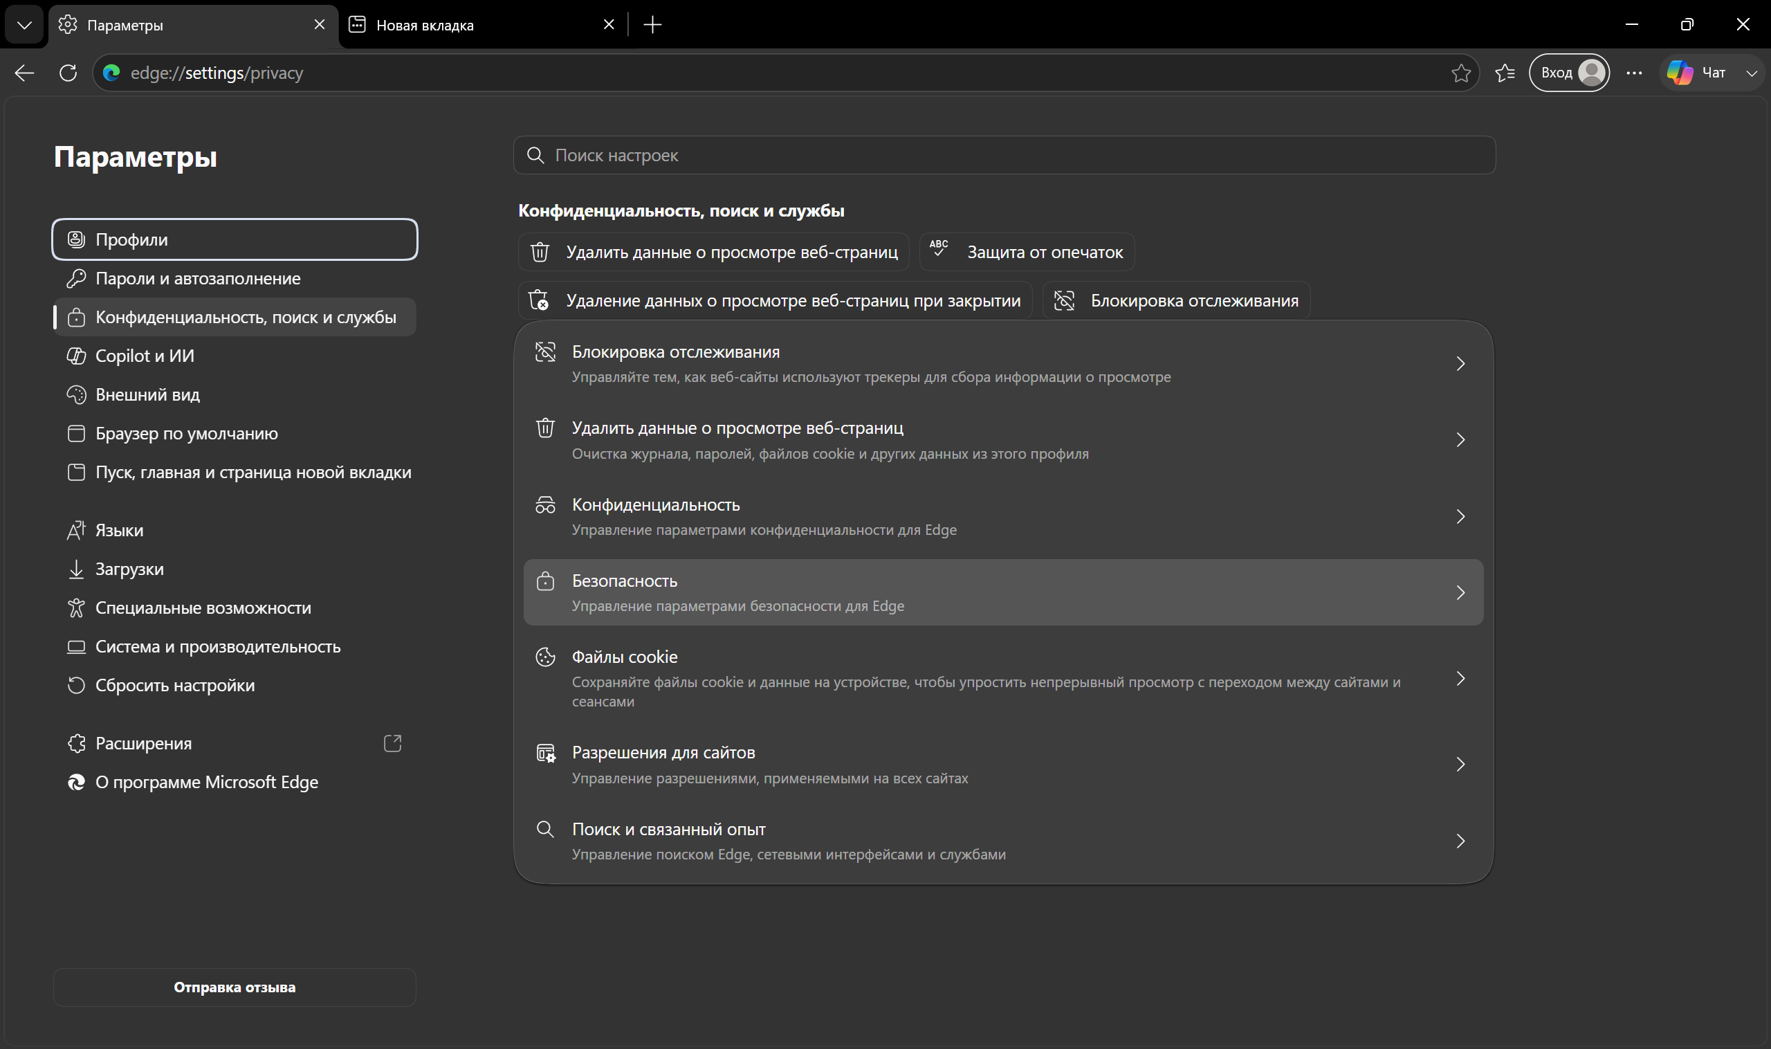Click the ABC icon on Защита от опечаток chip
1771x1049 pixels.
(x=939, y=248)
